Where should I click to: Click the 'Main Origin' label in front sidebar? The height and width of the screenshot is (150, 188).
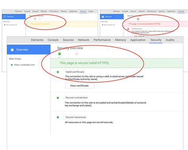(x=15, y=59)
